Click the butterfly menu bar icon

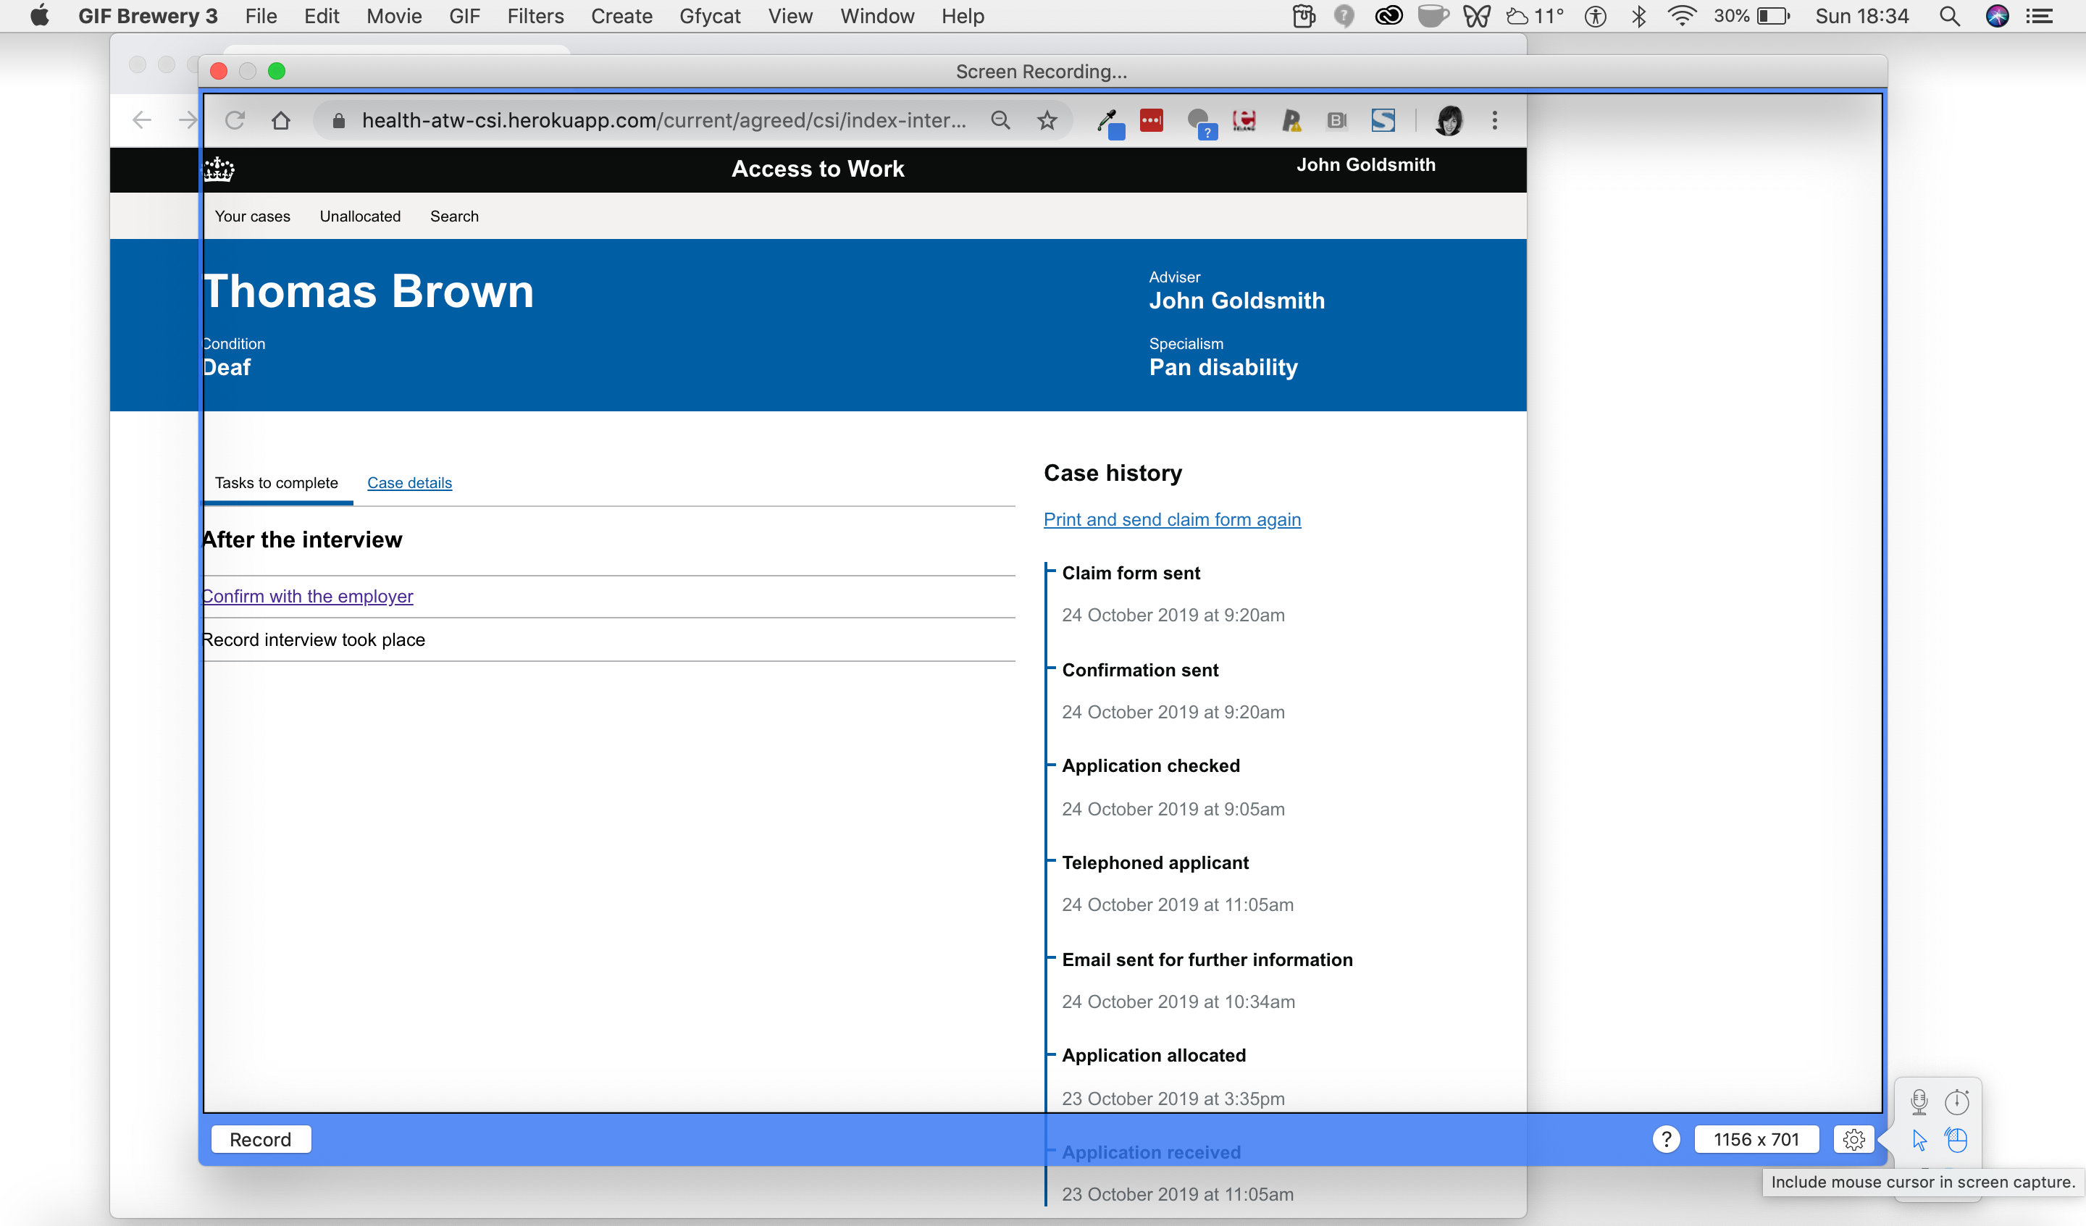[x=1476, y=16]
